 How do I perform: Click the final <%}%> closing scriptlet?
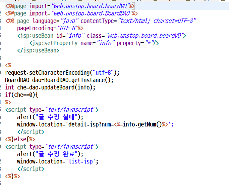[12, 176]
